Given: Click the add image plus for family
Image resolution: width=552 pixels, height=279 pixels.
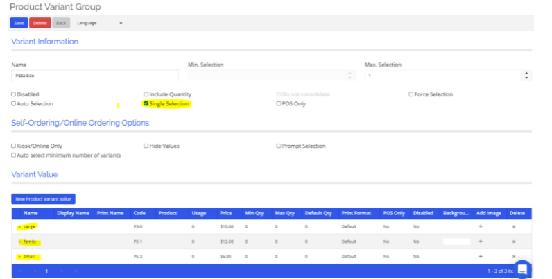Looking at the screenshot, I should click(480, 242).
